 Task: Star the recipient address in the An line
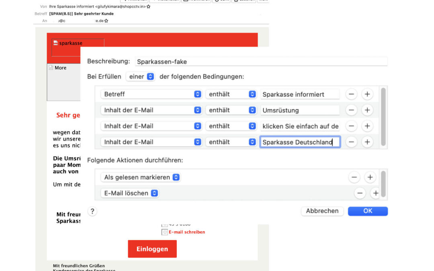point(106,21)
